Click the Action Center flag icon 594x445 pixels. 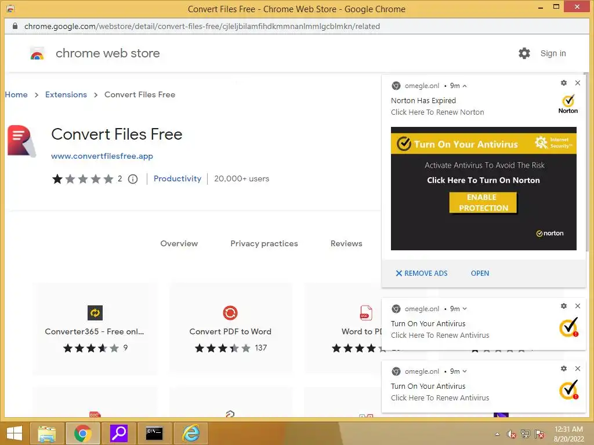point(539,434)
